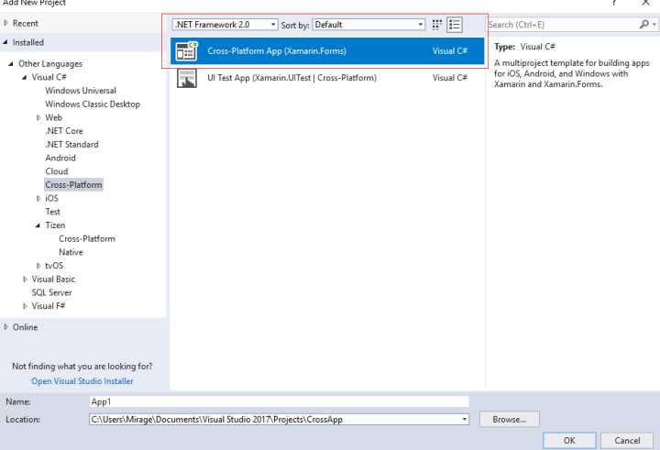The height and width of the screenshot is (450, 660).
Task: Open the .NET Framework version dropdown
Action: (225, 25)
